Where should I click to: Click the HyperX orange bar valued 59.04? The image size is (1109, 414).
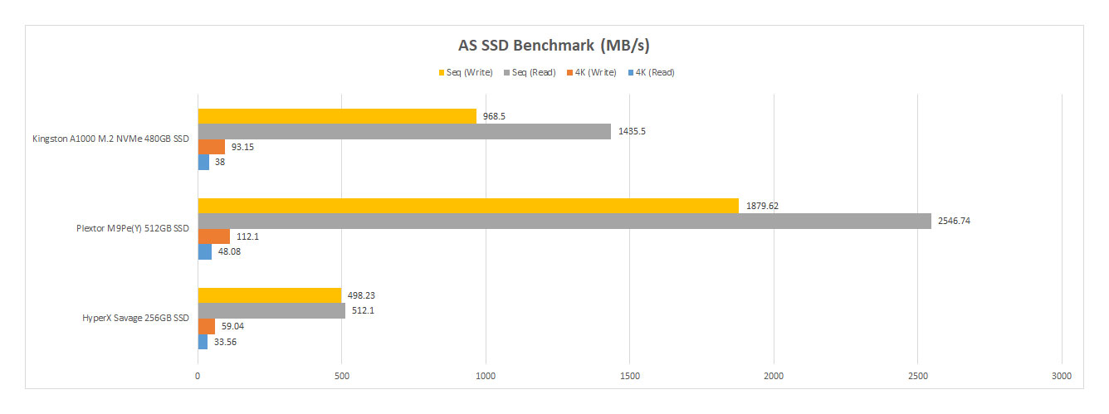click(x=207, y=326)
